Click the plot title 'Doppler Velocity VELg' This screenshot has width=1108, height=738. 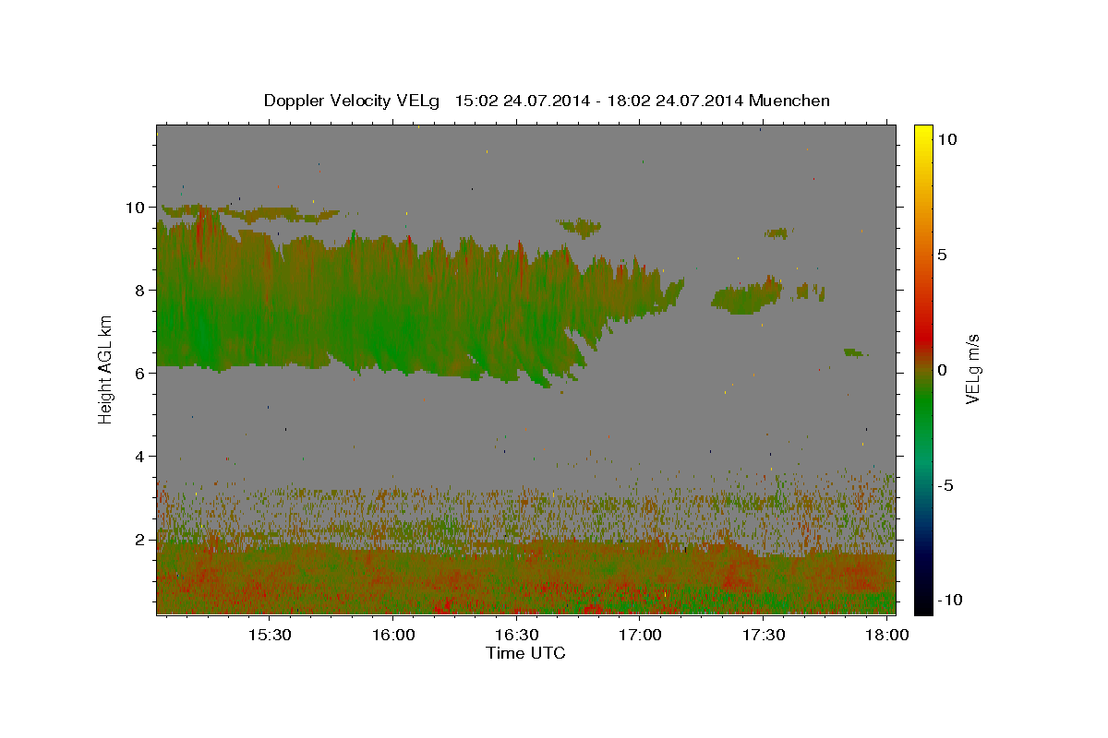[351, 101]
